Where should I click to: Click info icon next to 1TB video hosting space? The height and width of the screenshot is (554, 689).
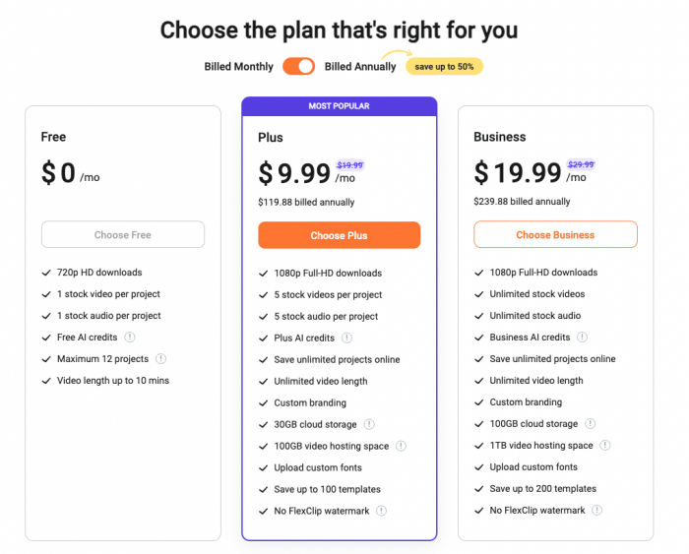coord(605,445)
